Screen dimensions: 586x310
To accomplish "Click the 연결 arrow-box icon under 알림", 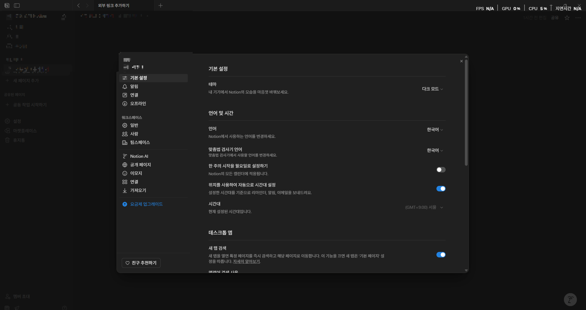I will [x=125, y=95].
